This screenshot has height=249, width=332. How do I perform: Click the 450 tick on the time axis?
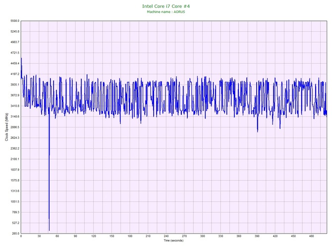(x=293, y=236)
